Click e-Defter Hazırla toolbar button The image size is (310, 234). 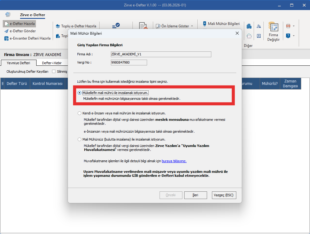(x=19, y=24)
